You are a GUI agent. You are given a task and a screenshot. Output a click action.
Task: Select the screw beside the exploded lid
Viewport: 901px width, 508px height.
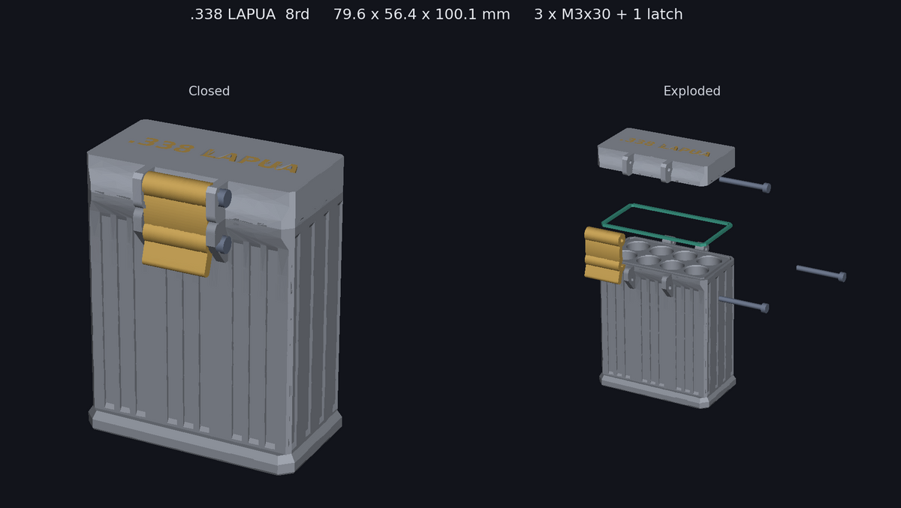[x=745, y=184]
